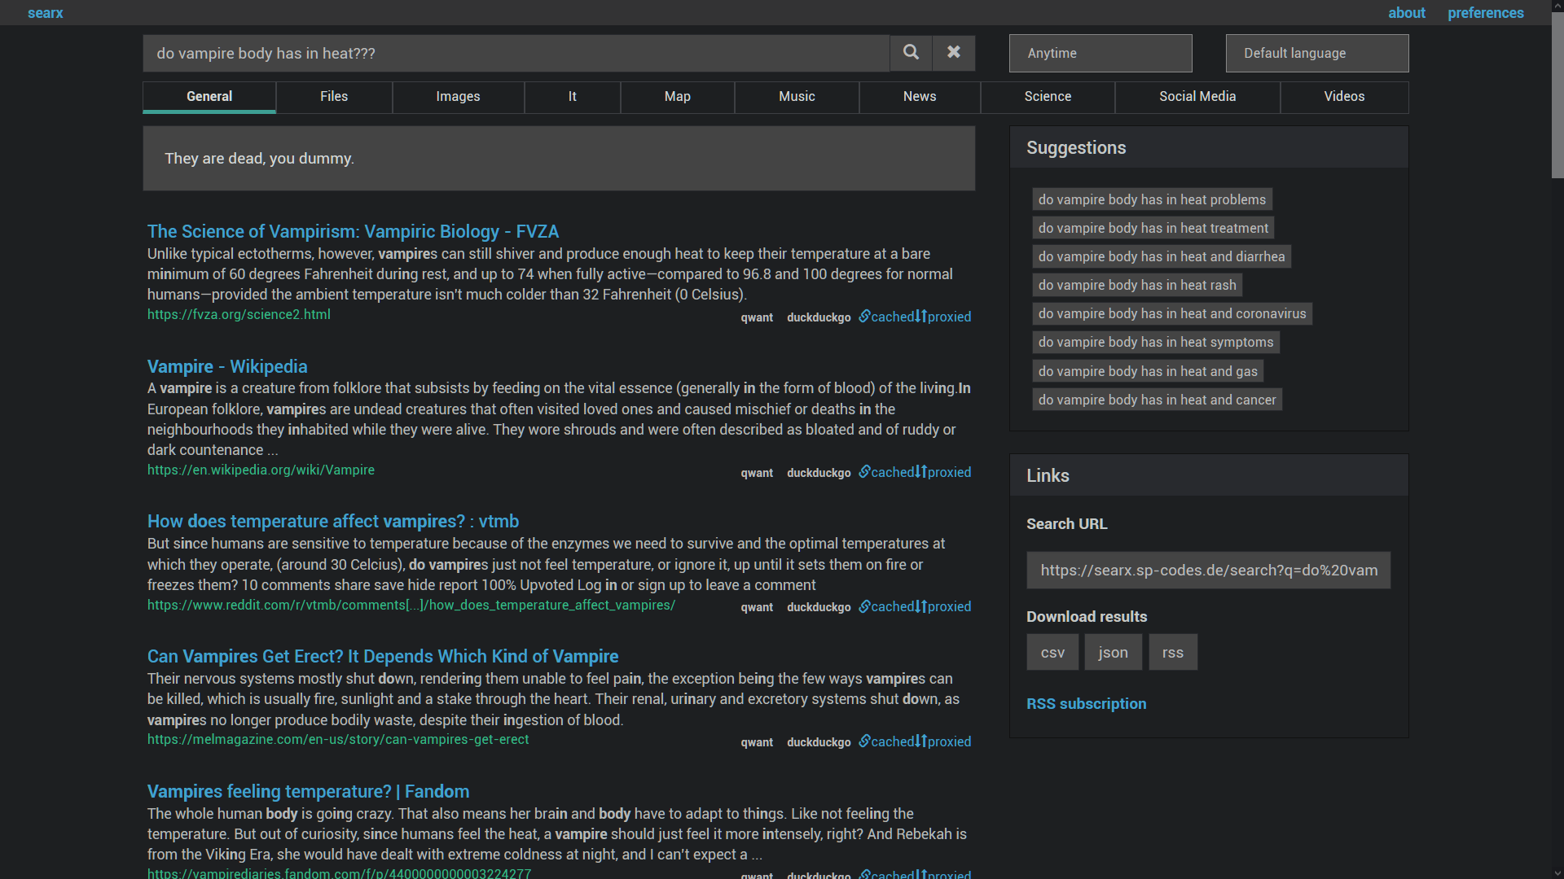Open the preferences link

pyautogui.click(x=1485, y=13)
